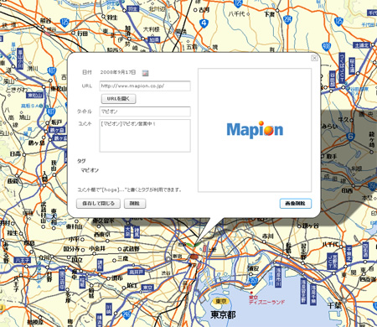Close the info balloon popup
The width and height of the screenshot is (377, 327).
click(x=314, y=58)
